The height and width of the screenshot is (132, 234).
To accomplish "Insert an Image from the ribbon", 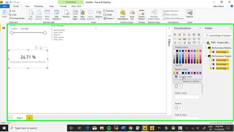I will [108, 15].
